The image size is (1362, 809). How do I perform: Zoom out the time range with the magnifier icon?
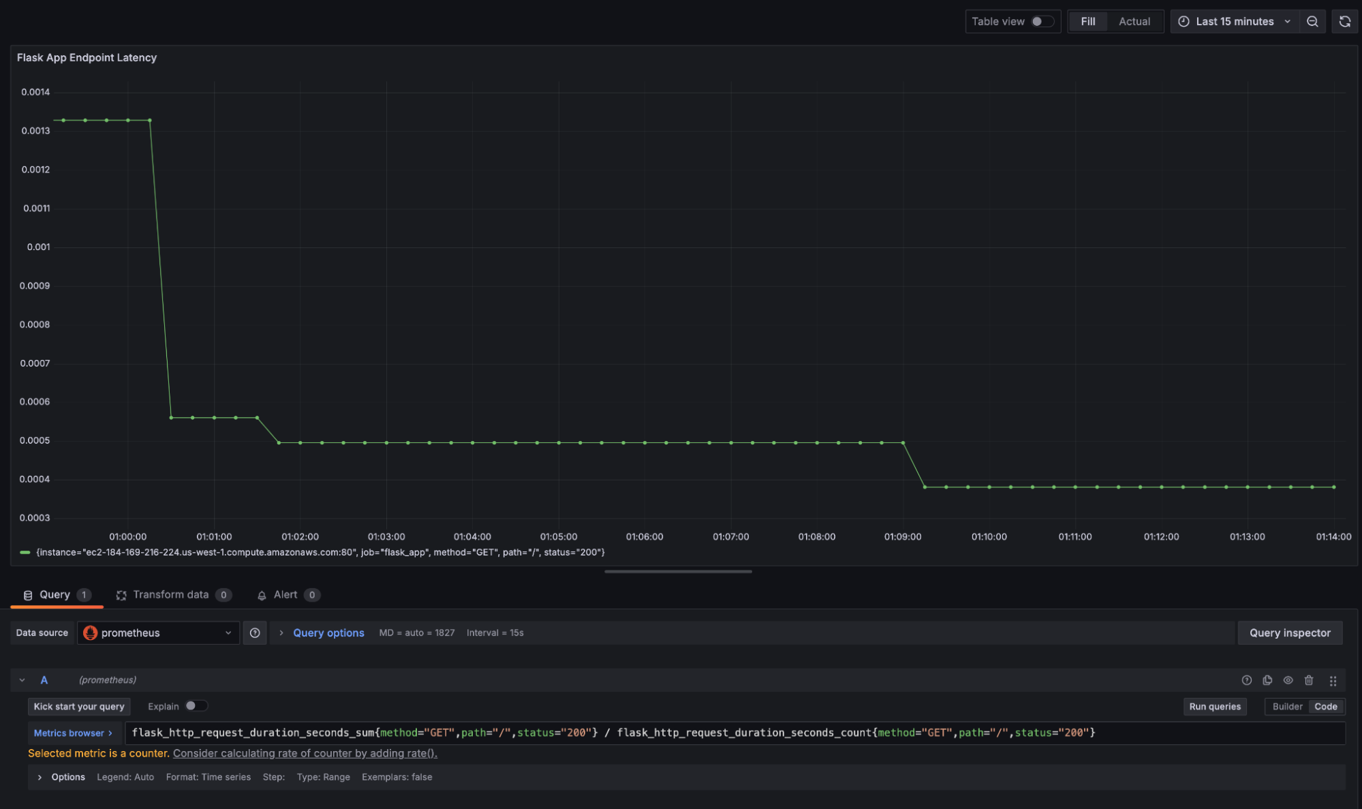tap(1312, 21)
